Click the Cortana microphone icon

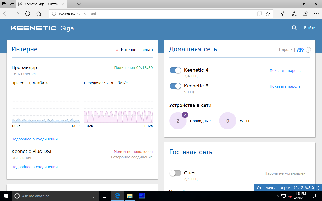pos(93,196)
